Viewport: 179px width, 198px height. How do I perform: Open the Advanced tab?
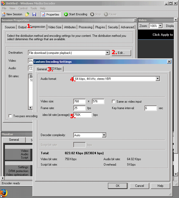click(x=127, y=27)
